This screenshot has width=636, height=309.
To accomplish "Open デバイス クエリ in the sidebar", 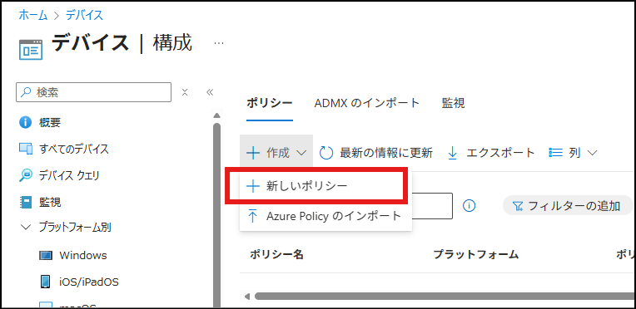I will click(x=69, y=175).
